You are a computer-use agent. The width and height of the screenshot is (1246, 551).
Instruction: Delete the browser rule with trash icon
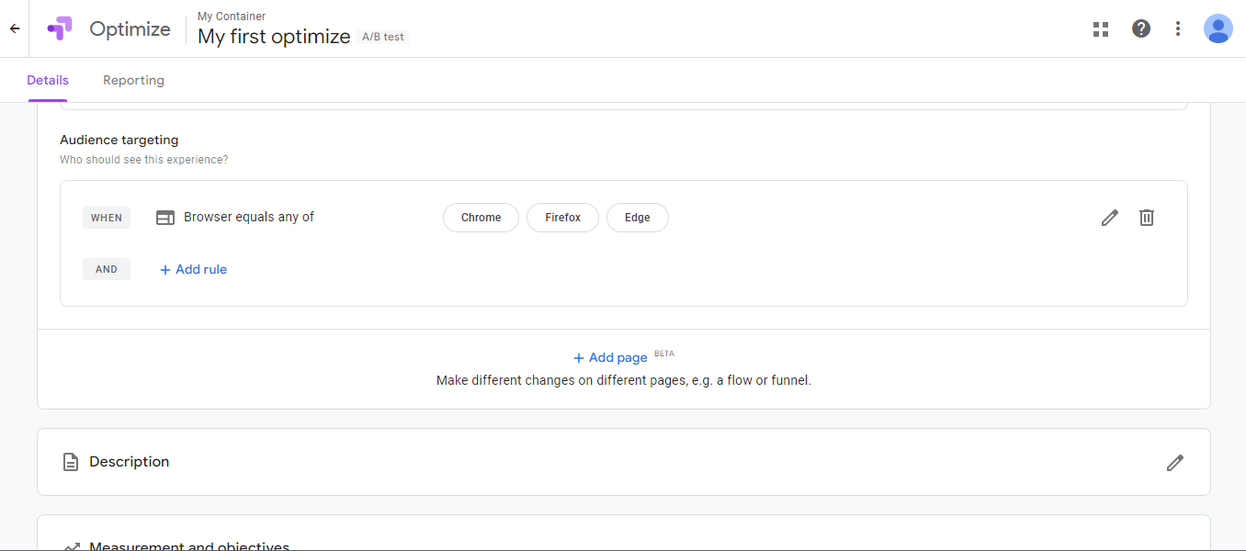click(x=1147, y=218)
